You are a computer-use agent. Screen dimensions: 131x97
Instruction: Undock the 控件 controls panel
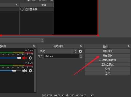tap(128, 46)
